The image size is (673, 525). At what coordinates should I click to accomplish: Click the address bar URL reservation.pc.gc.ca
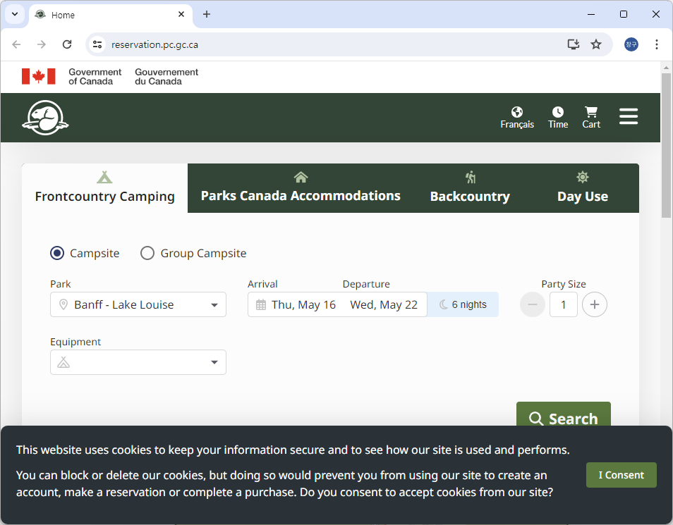[x=154, y=44]
